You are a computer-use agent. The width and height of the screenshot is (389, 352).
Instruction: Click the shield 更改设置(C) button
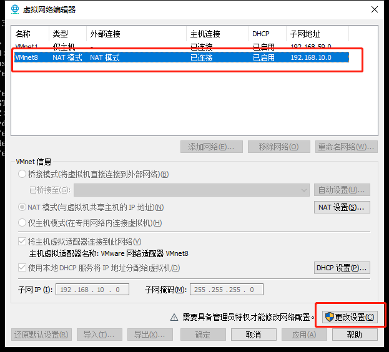coord(350,317)
